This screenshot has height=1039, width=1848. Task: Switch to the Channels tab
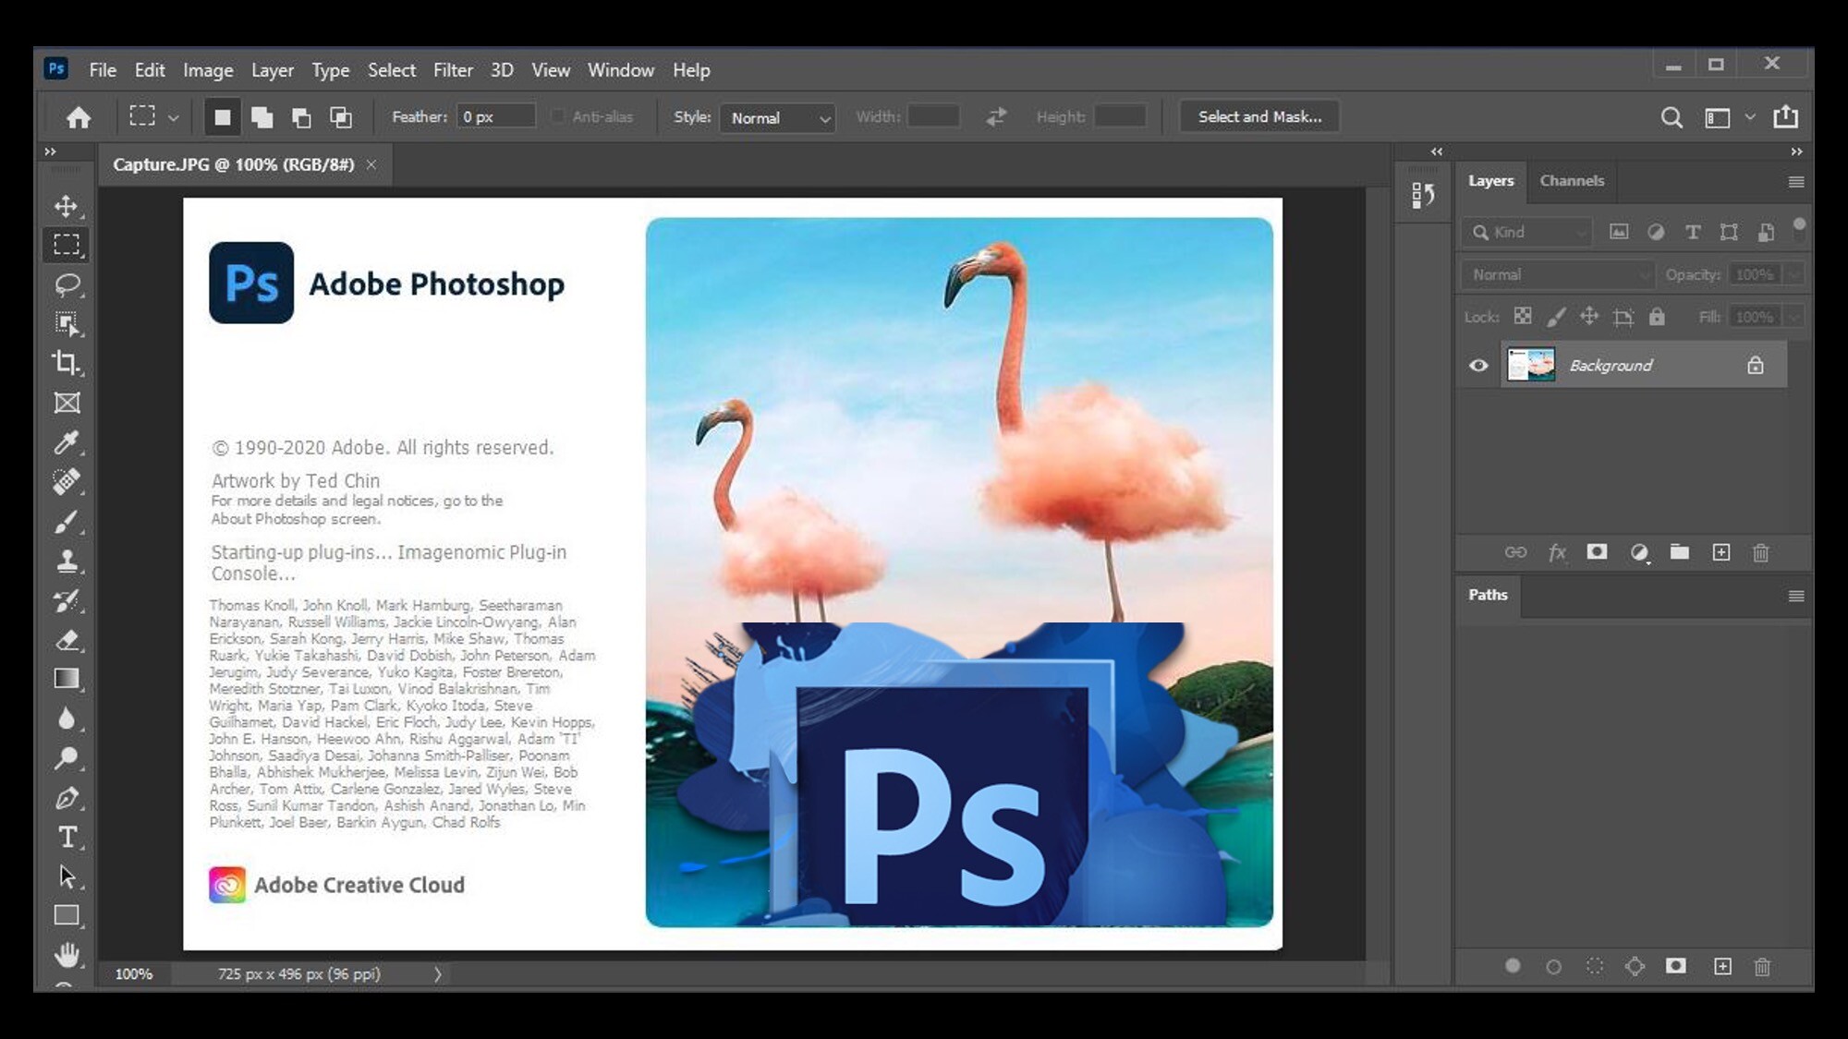[1573, 179]
